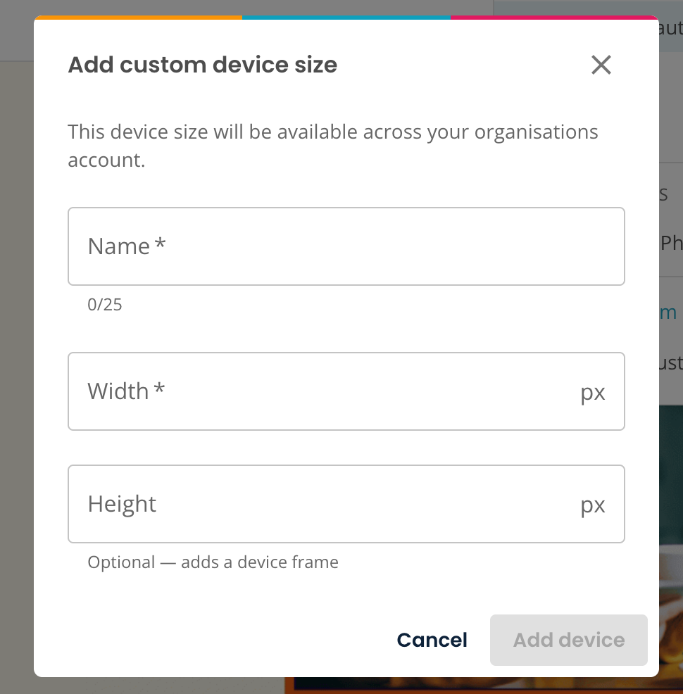
Task: Click the partially hidden 'Ph' option behind dialog
Action: click(671, 243)
